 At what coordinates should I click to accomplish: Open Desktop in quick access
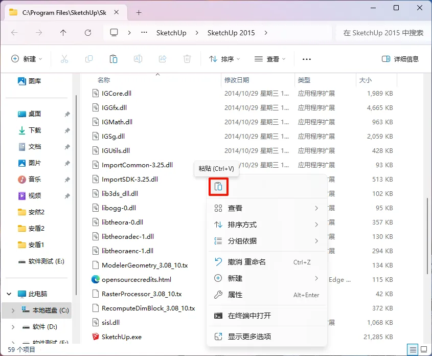29,114
